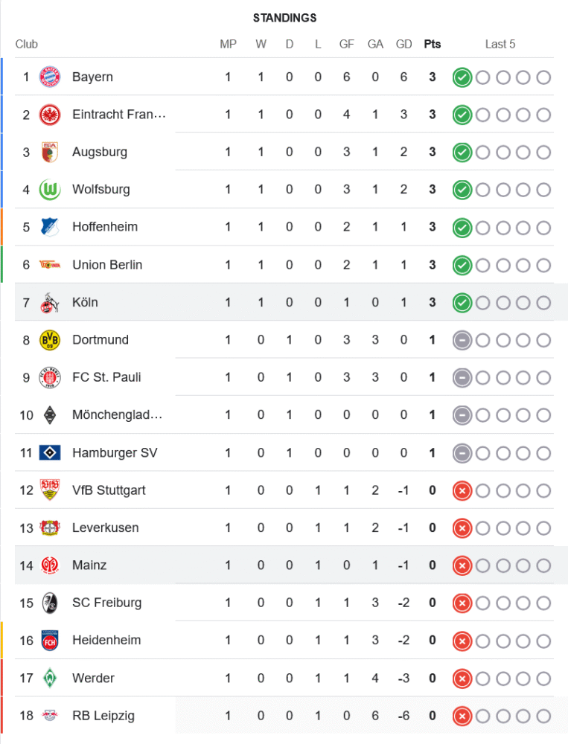Viewport: 568px width, 744px height.
Task: Click the GD column header
Action: (x=403, y=44)
